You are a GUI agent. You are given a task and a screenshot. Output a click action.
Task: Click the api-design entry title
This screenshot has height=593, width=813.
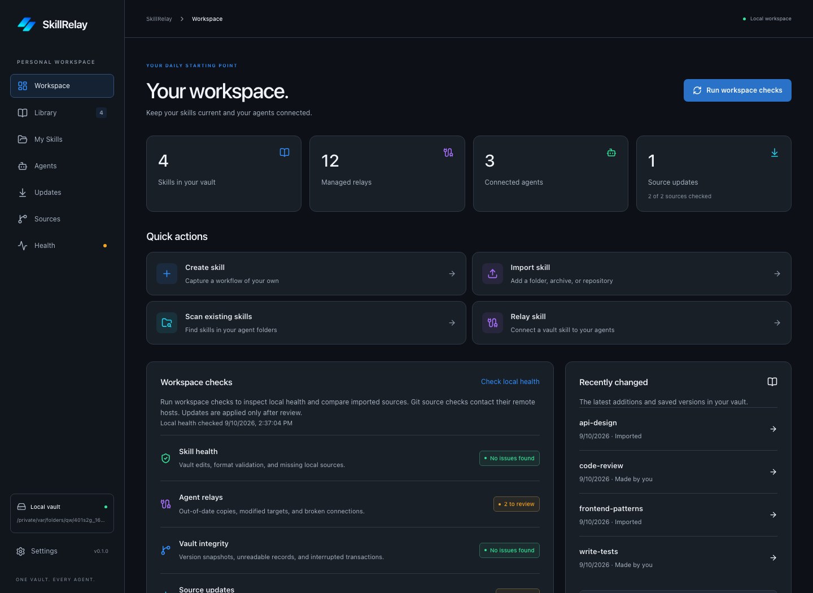pyautogui.click(x=598, y=423)
